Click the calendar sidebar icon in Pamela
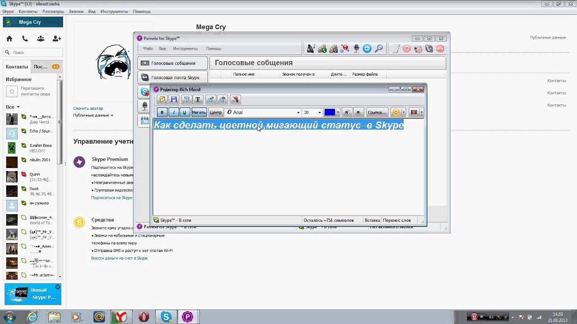Screen dimensions: 577x324 [145, 120]
